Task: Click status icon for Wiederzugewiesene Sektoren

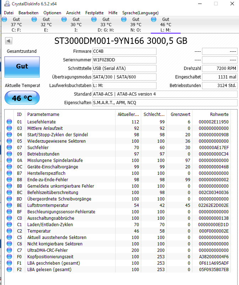Action: click(9, 141)
